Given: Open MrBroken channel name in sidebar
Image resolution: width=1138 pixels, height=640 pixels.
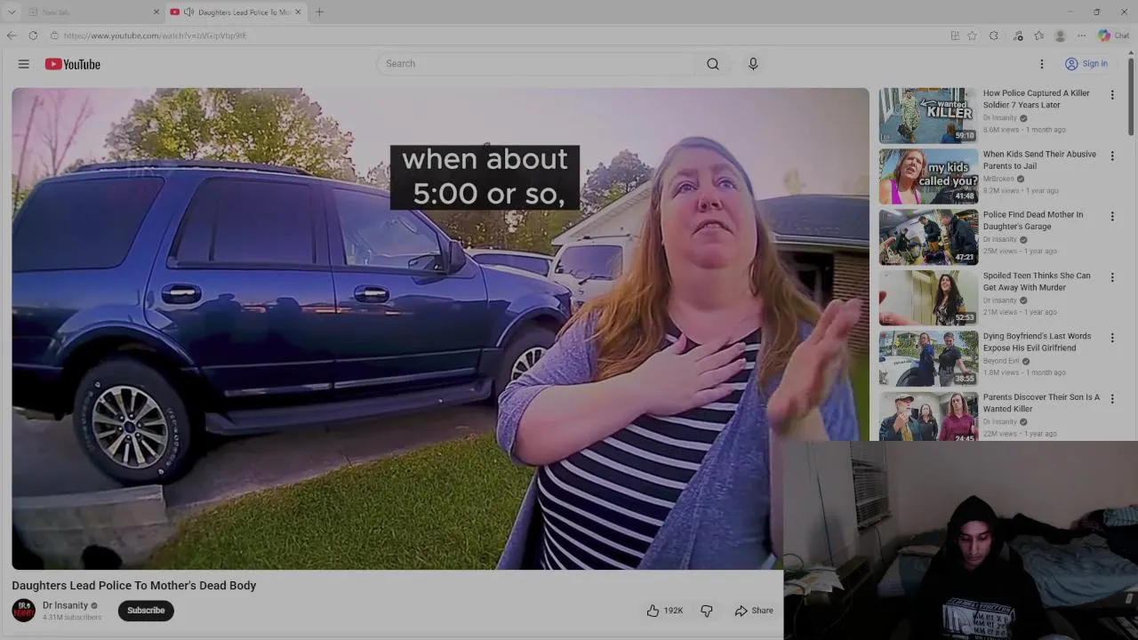Looking at the screenshot, I should click(x=998, y=179).
